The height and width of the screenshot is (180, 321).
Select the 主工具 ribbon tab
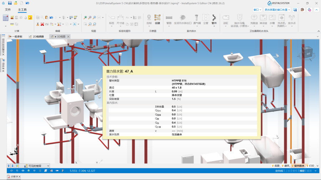pos(22,10)
